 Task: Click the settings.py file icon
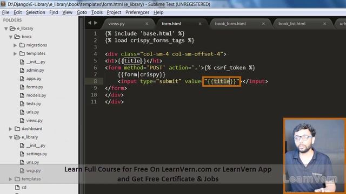(22, 154)
